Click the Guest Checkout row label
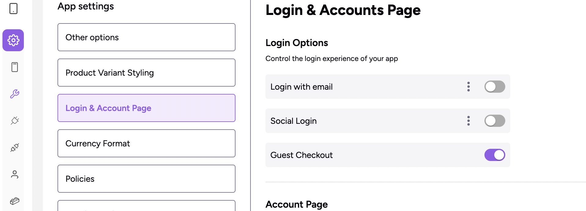The width and height of the screenshot is (586, 211). click(x=301, y=155)
